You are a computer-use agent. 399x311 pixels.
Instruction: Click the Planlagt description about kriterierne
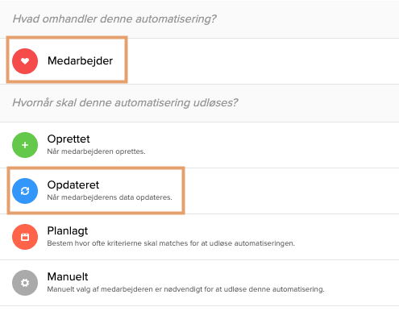(x=171, y=243)
